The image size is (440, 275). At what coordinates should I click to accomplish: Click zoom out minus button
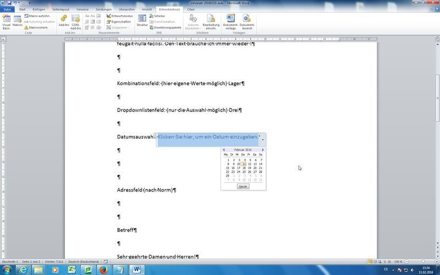tap(406, 262)
